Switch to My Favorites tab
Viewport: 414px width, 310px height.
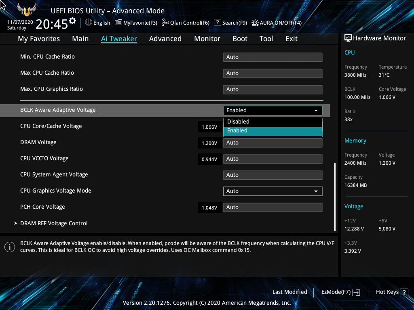tap(39, 39)
